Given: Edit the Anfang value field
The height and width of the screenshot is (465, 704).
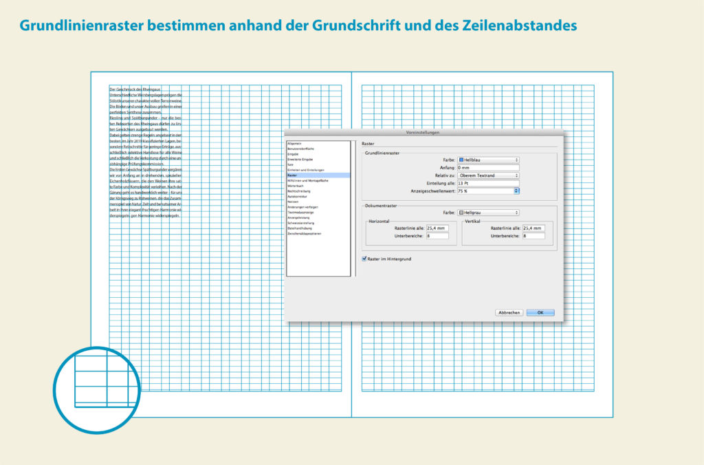Looking at the screenshot, I should tap(487, 167).
